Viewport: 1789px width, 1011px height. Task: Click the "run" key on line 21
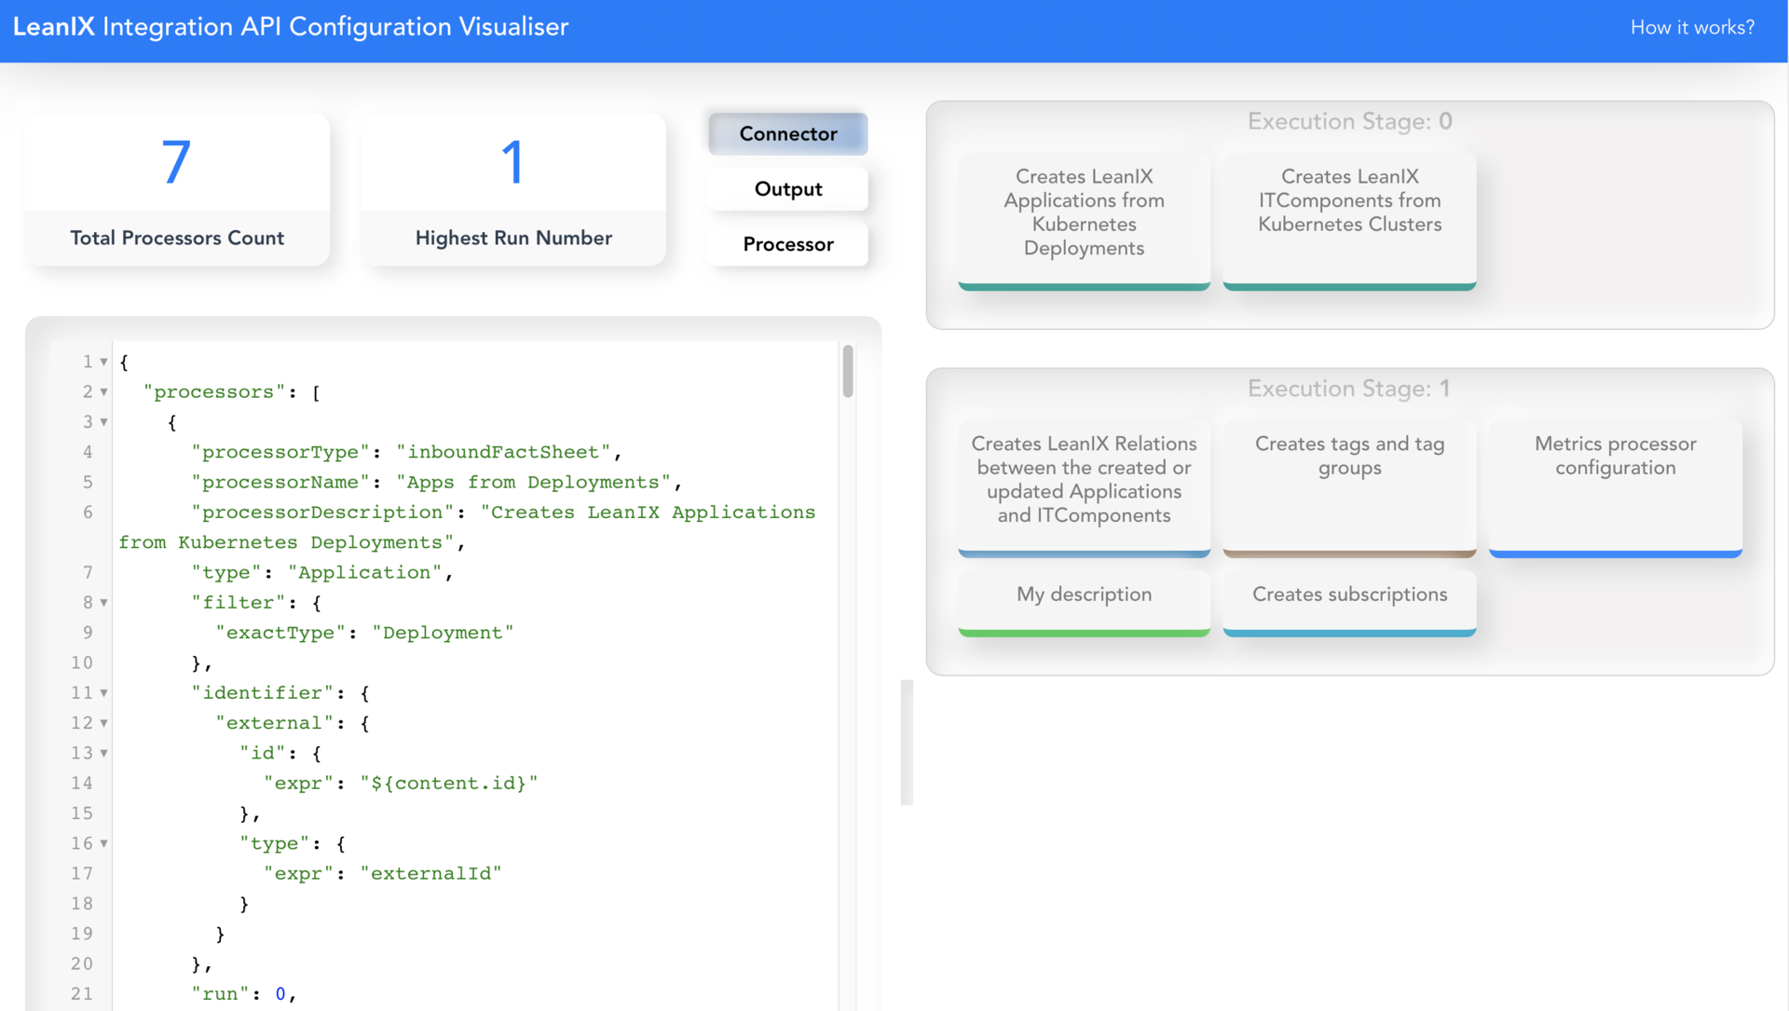click(220, 994)
